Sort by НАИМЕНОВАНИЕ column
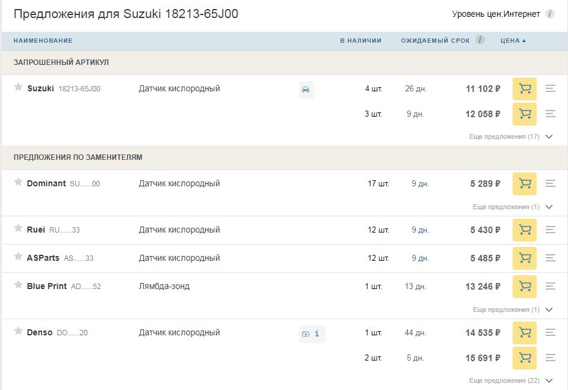Image resolution: width=568 pixels, height=390 pixels. (x=43, y=40)
